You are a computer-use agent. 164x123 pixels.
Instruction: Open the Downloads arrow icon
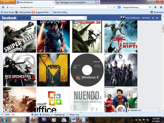[155, 7]
